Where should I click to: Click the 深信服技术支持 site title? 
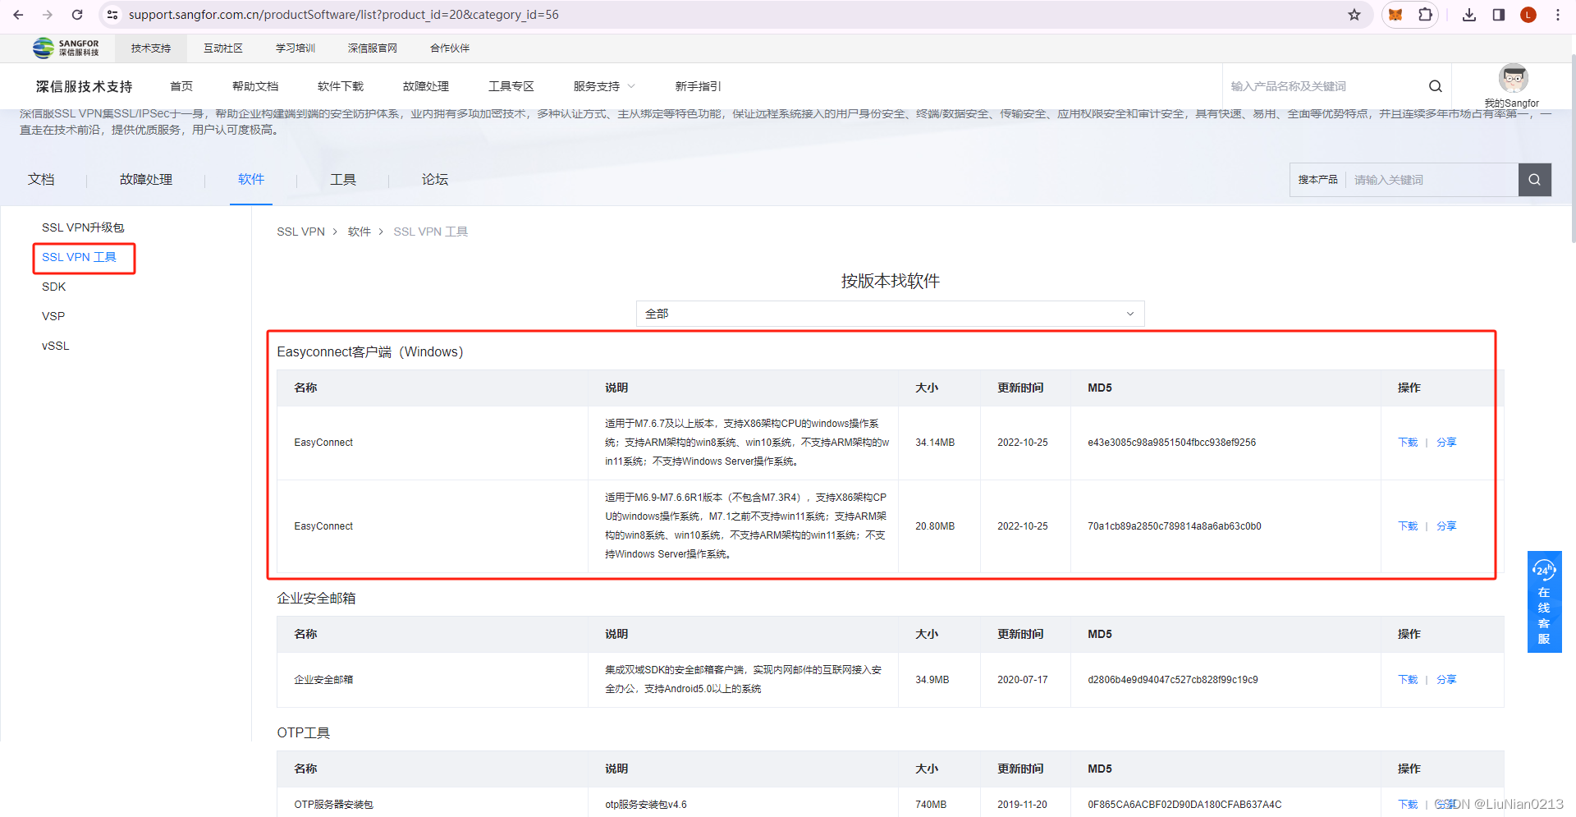coord(84,86)
